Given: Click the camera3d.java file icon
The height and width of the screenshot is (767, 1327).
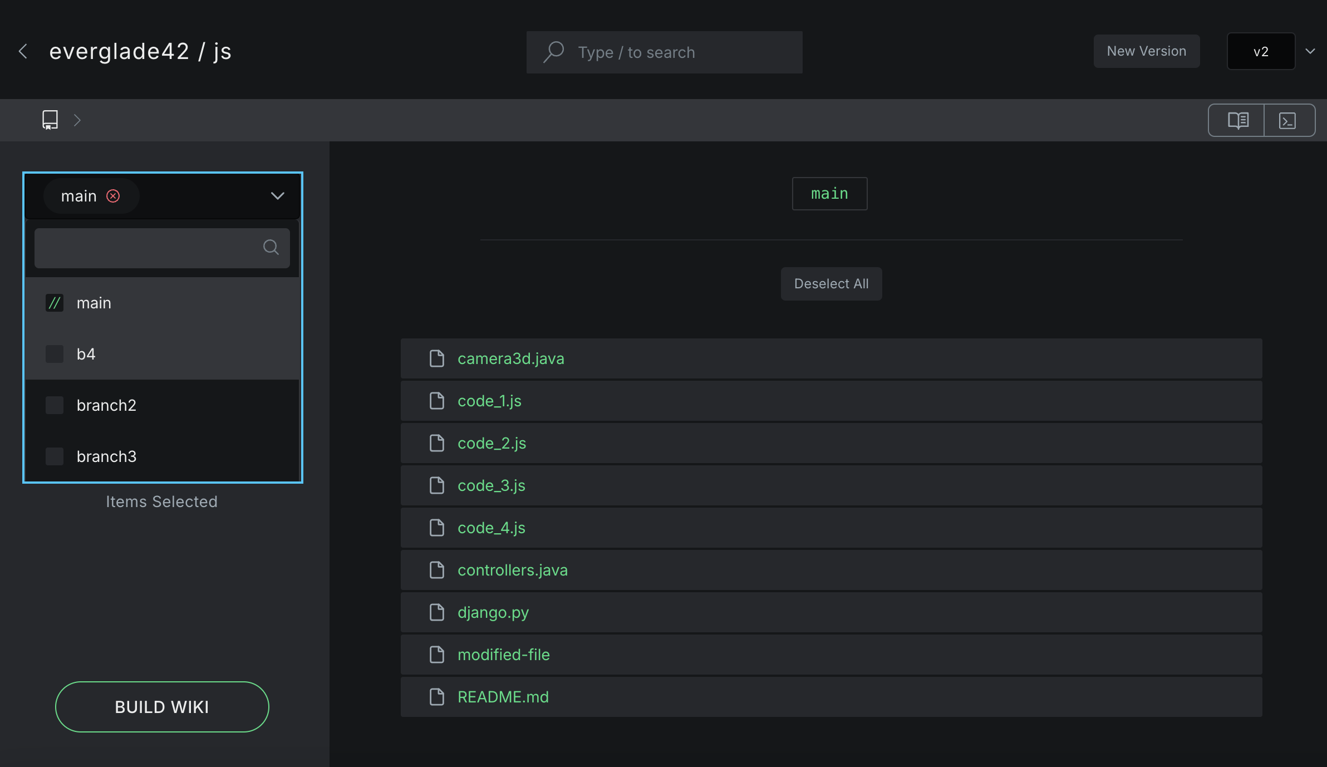Looking at the screenshot, I should pyautogui.click(x=437, y=358).
